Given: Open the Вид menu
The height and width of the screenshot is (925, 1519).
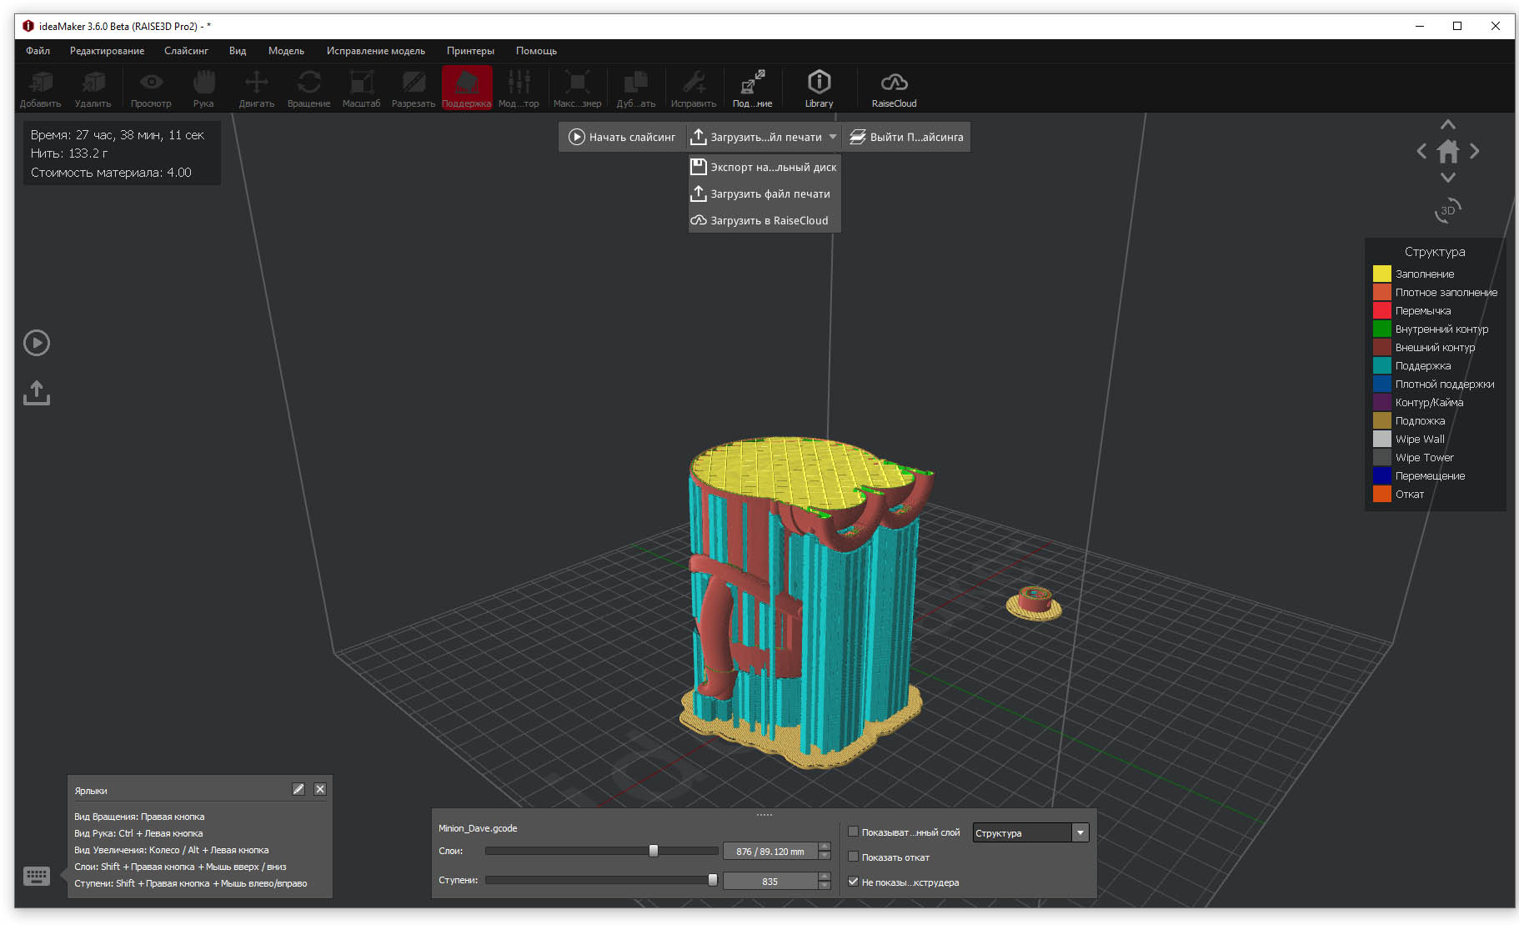Looking at the screenshot, I should point(238,51).
